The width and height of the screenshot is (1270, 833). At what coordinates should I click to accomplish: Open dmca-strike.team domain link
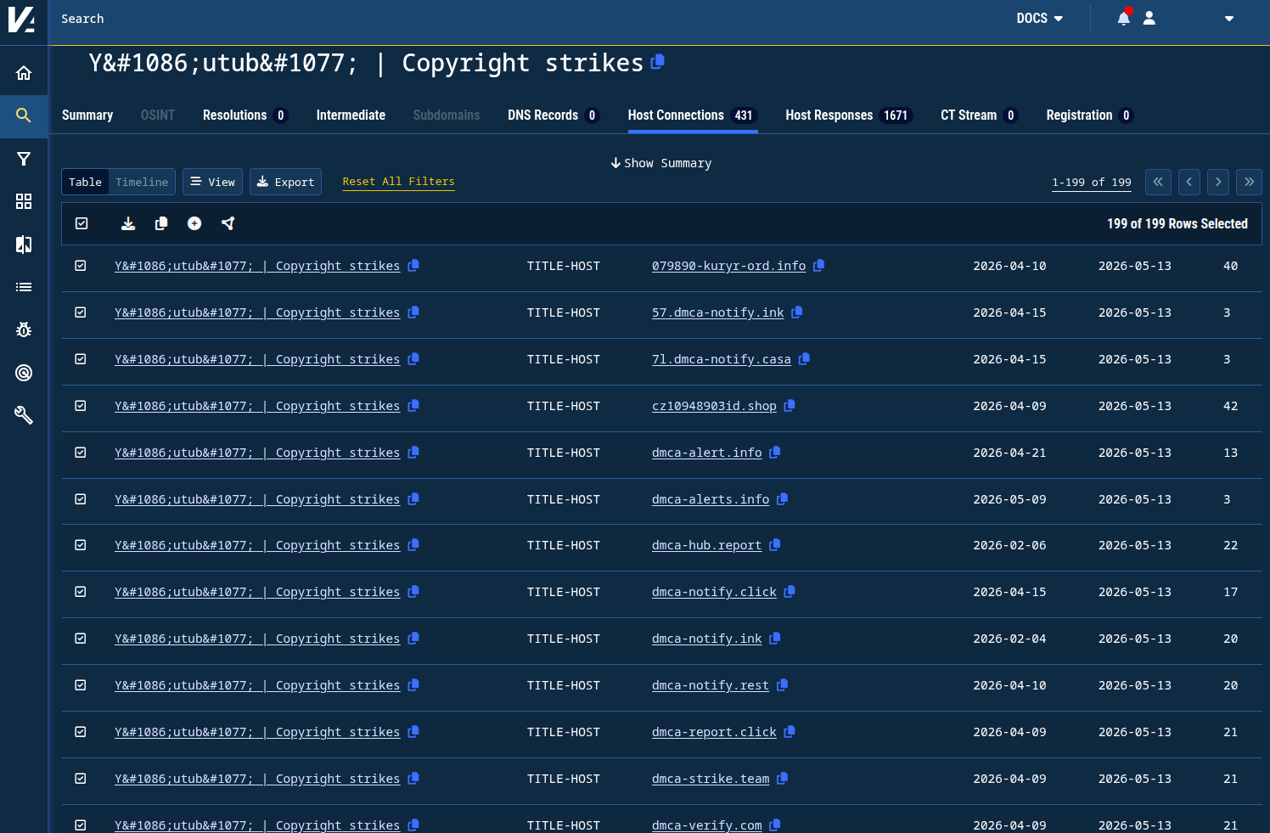(711, 779)
